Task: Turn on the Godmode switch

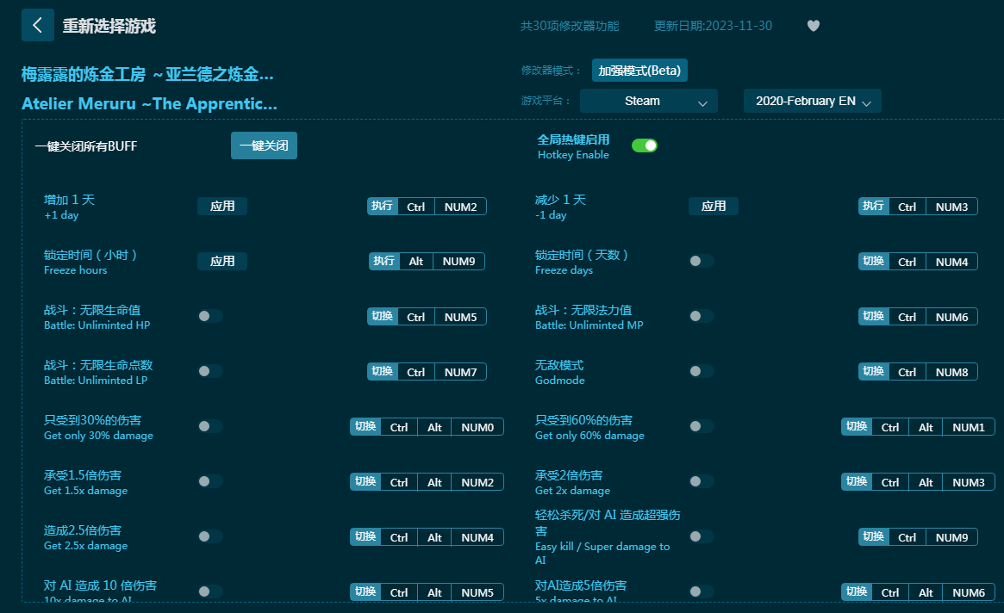Action: [x=701, y=371]
